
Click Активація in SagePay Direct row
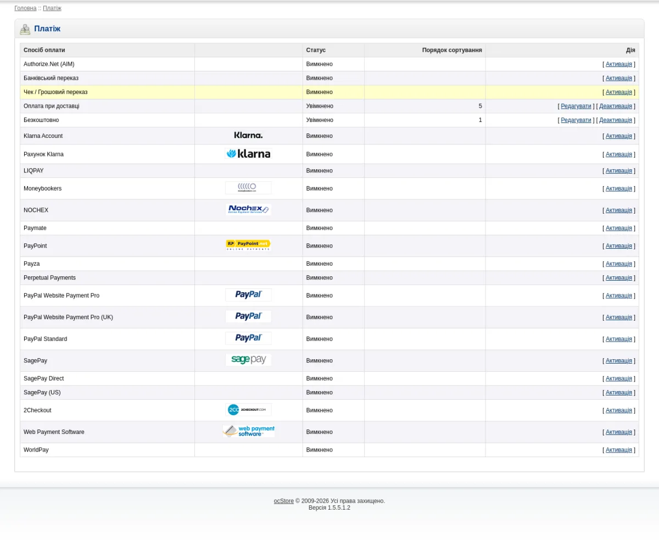point(619,378)
